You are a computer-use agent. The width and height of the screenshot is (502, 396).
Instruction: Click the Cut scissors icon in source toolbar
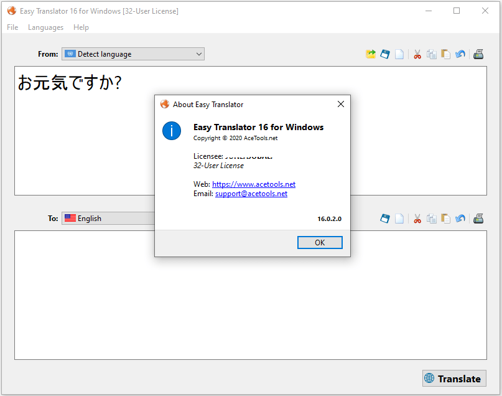tap(417, 54)
